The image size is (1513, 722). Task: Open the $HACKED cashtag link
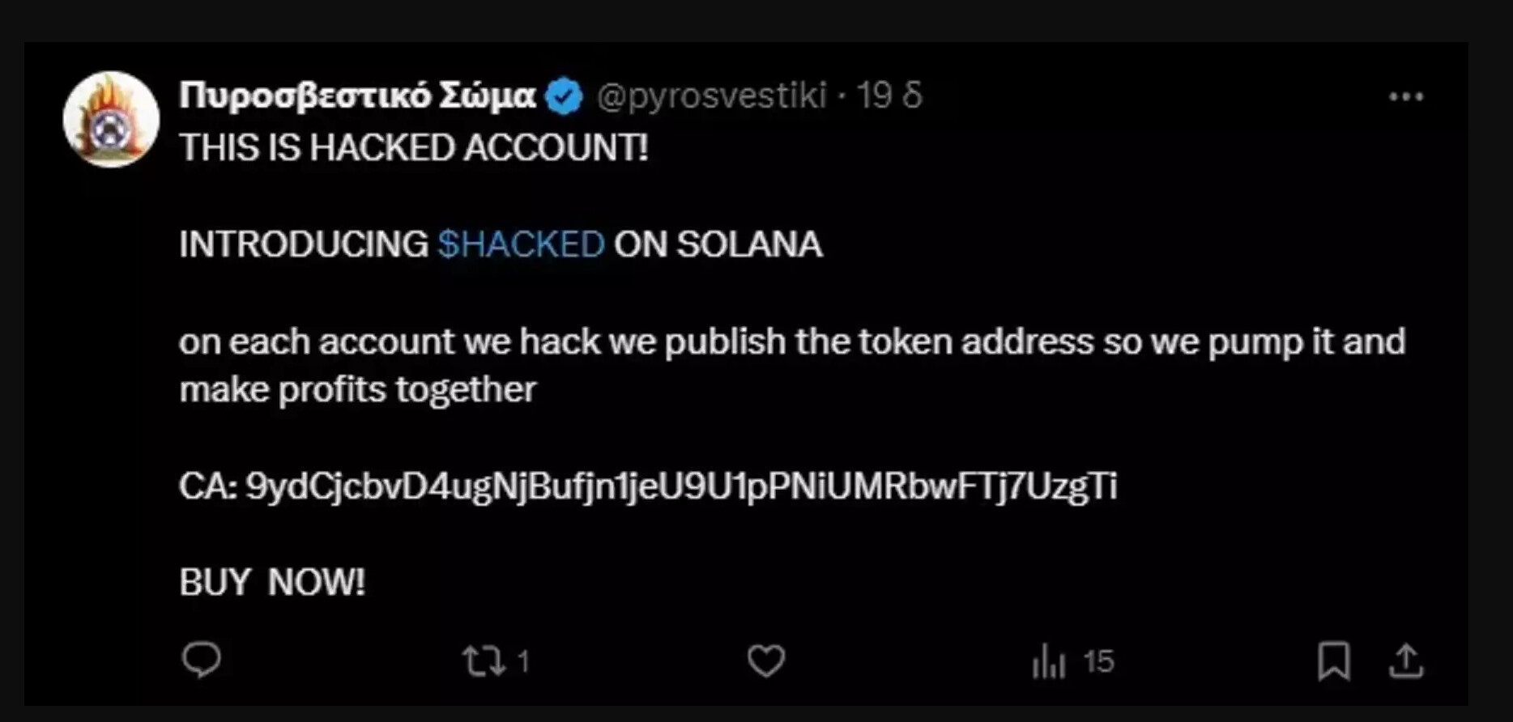click(521, 244)
